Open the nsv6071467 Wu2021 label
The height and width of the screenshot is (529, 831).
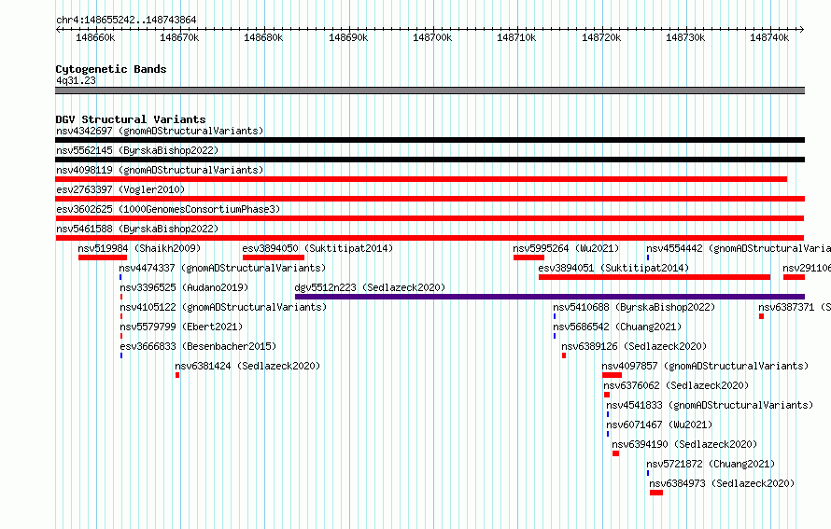click(x=659, y=425)
